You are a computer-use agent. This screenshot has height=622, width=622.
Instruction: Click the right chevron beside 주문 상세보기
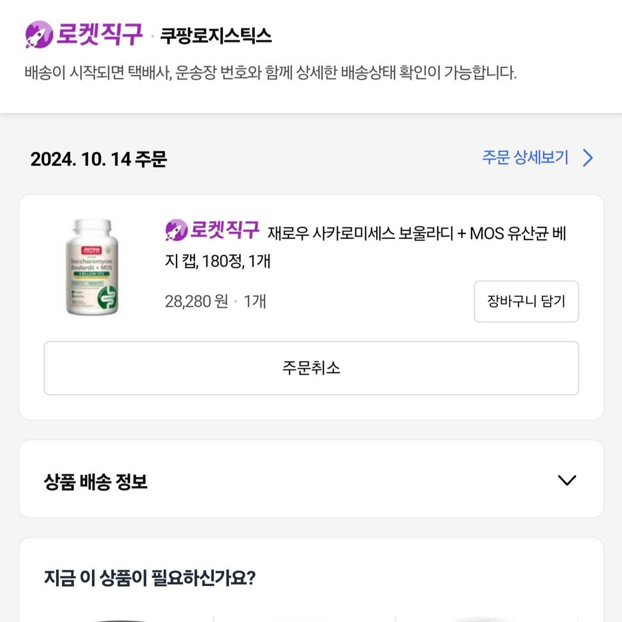coord(588,158)
